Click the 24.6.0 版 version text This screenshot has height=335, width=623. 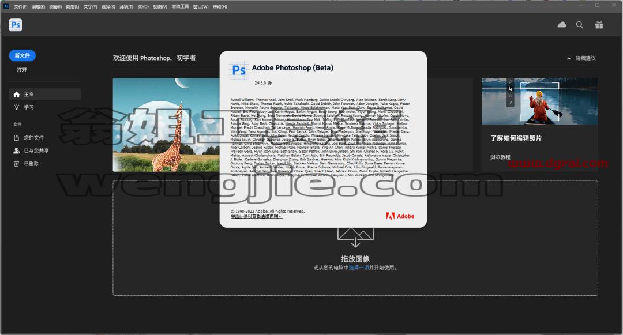tap(263, 83)
